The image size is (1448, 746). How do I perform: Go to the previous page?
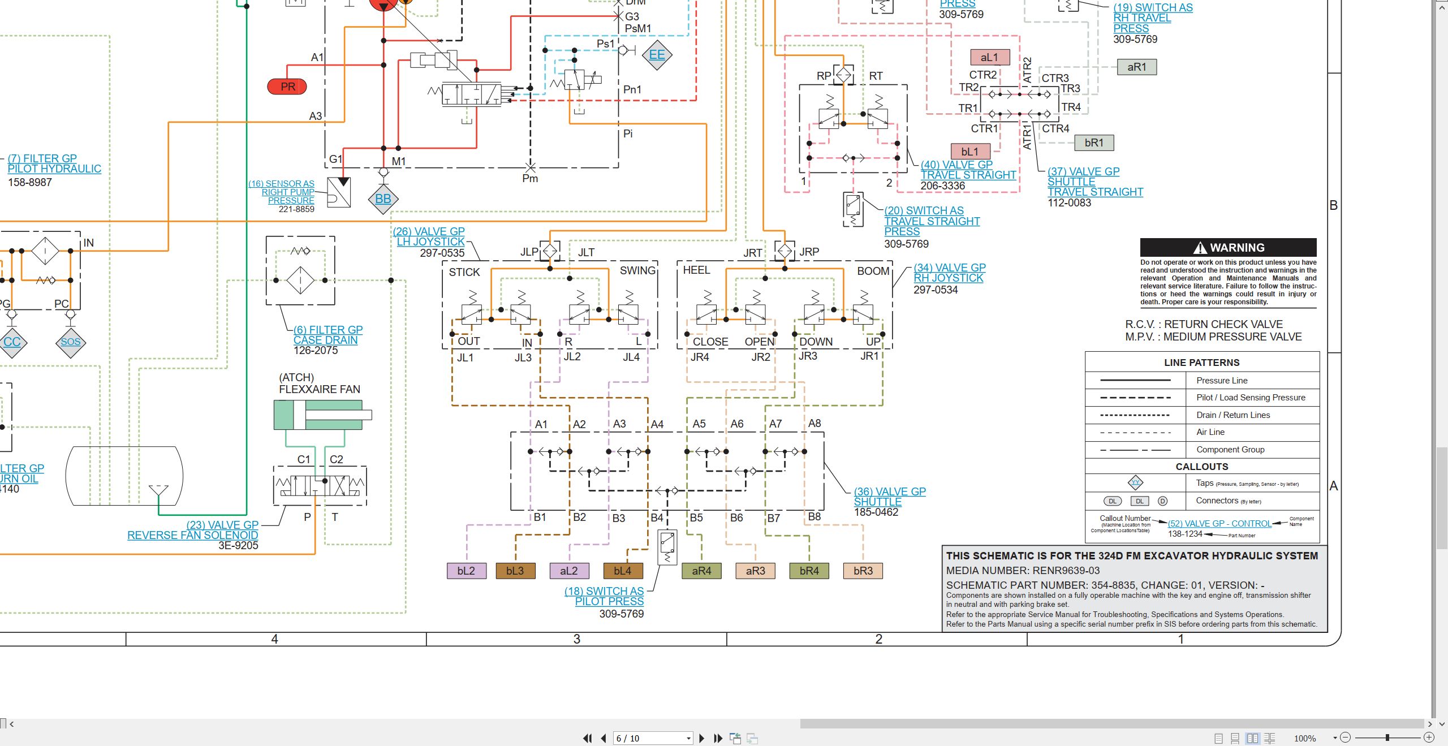click(x=604, y=738)
